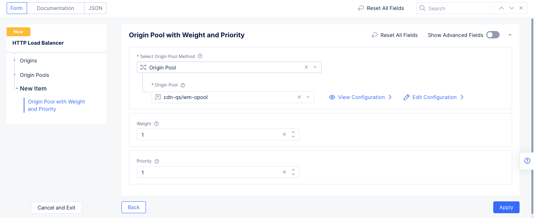
Task: Click help icon next to Select Origin Pool Method
Action: click(200, 57)
